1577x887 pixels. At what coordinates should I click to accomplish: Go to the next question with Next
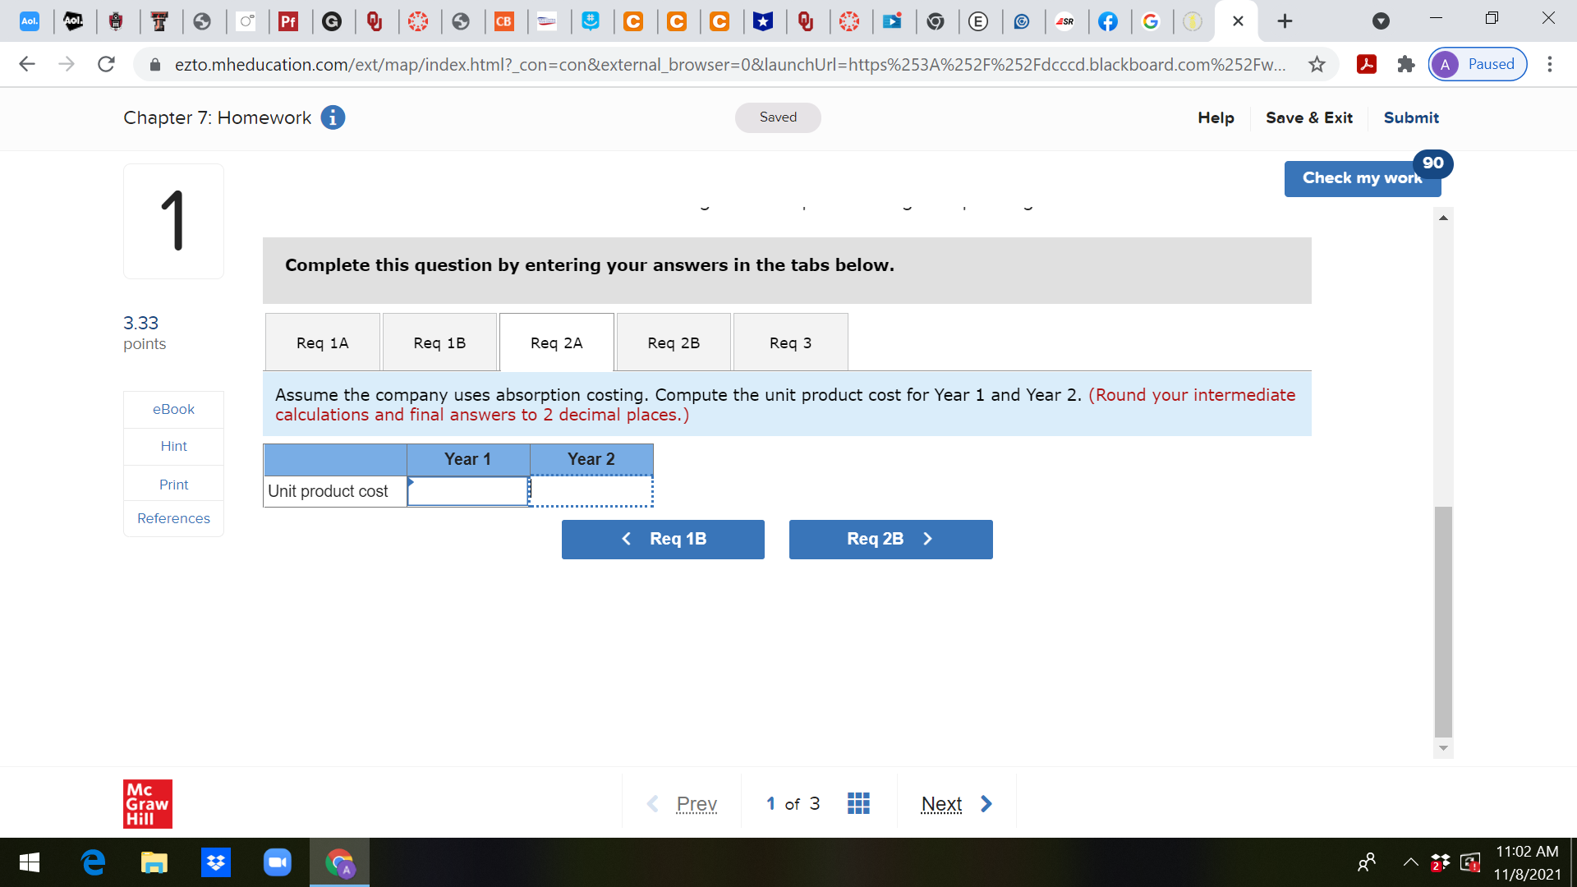click(941, 803)
